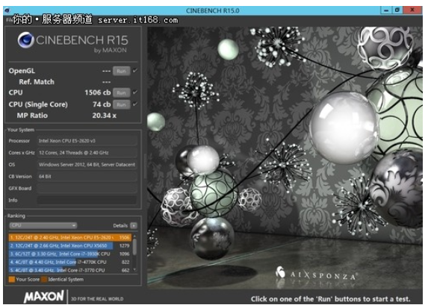
Task: Click the Info input field
Action: (87, 201)
